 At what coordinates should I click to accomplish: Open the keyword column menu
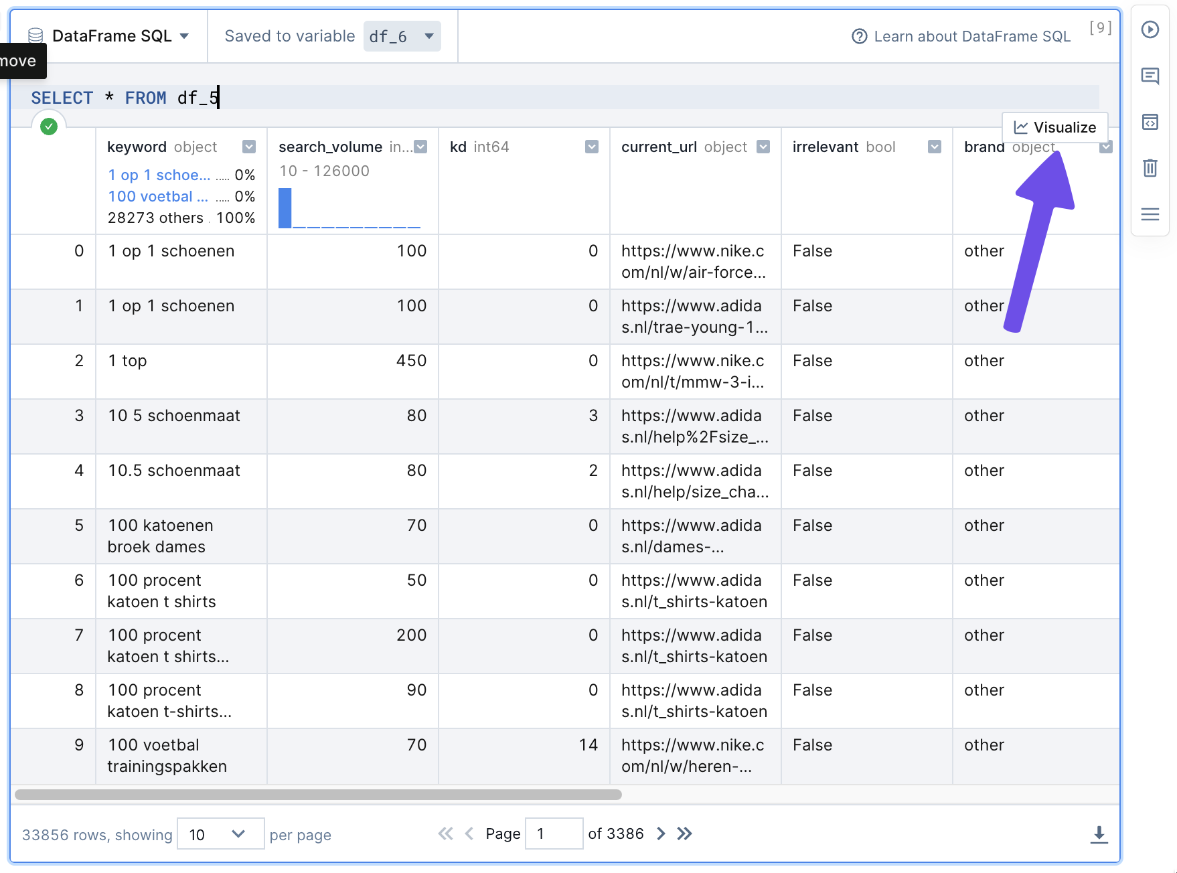point(249,147)
